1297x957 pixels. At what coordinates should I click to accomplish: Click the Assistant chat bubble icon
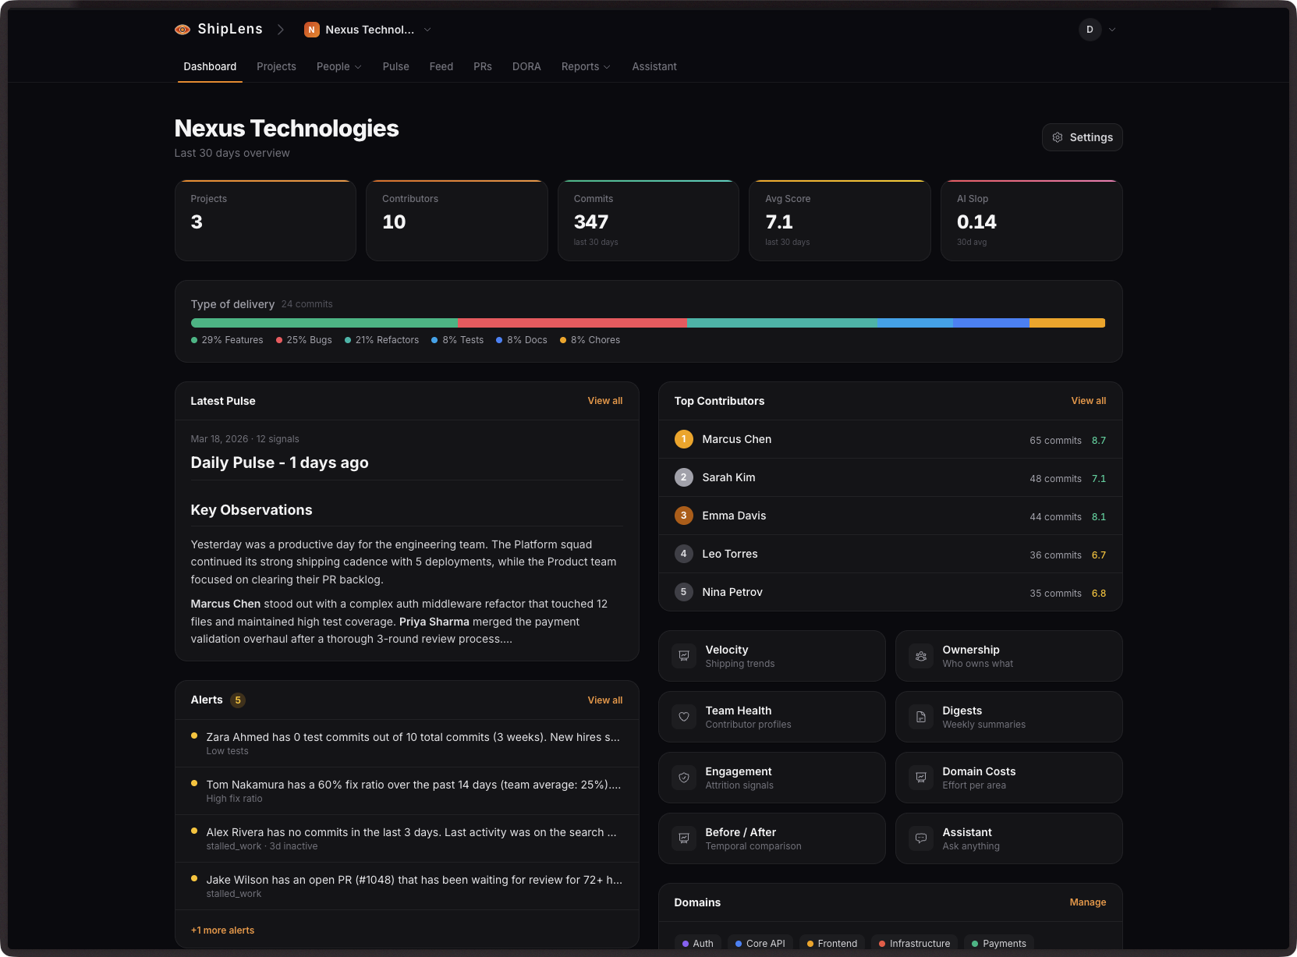click(920, 838)
